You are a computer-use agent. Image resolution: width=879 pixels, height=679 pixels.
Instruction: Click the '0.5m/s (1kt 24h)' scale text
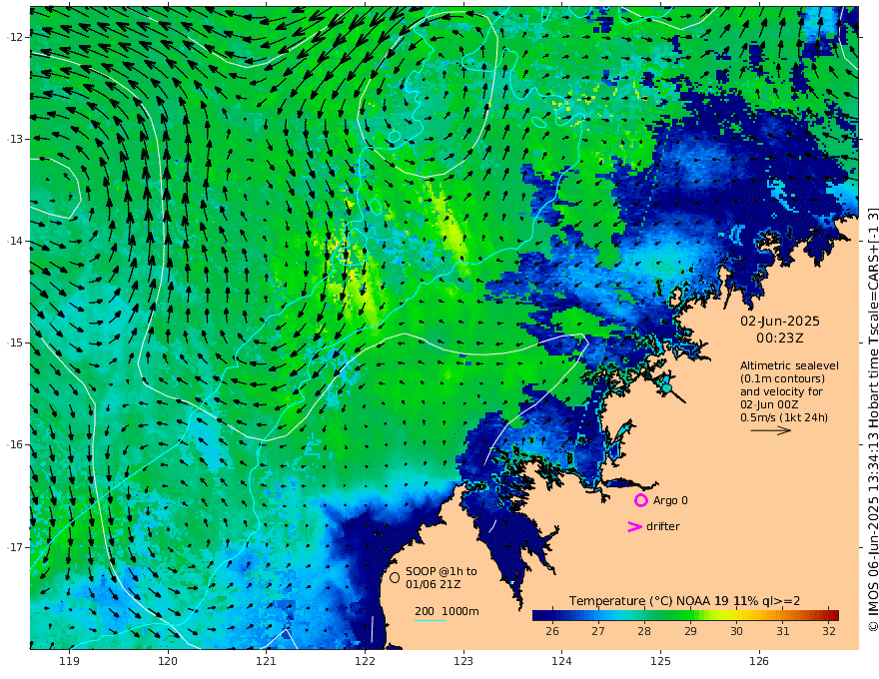point(784,417)
